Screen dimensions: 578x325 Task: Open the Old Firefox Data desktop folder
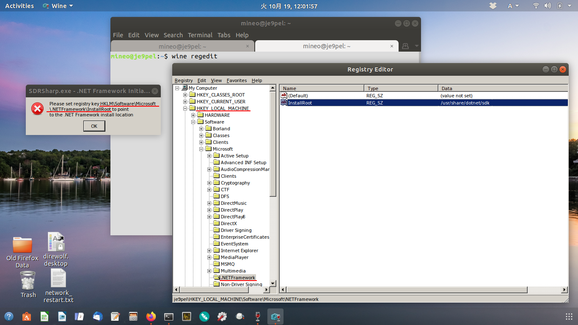(x=22, y=253)
